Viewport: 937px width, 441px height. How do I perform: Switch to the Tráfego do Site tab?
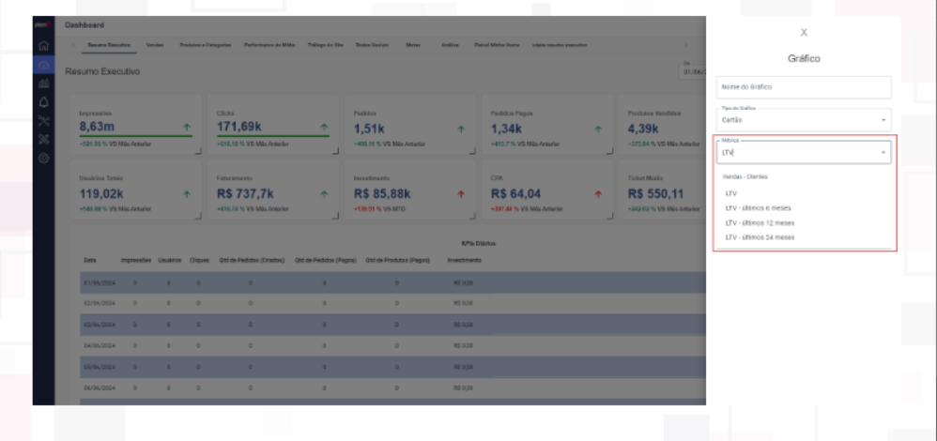pos(326,45)
